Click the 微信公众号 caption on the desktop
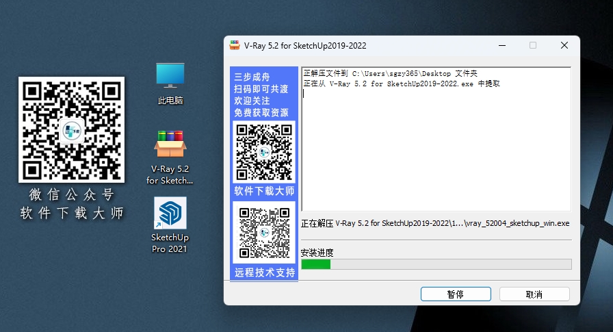 (72, 194)
